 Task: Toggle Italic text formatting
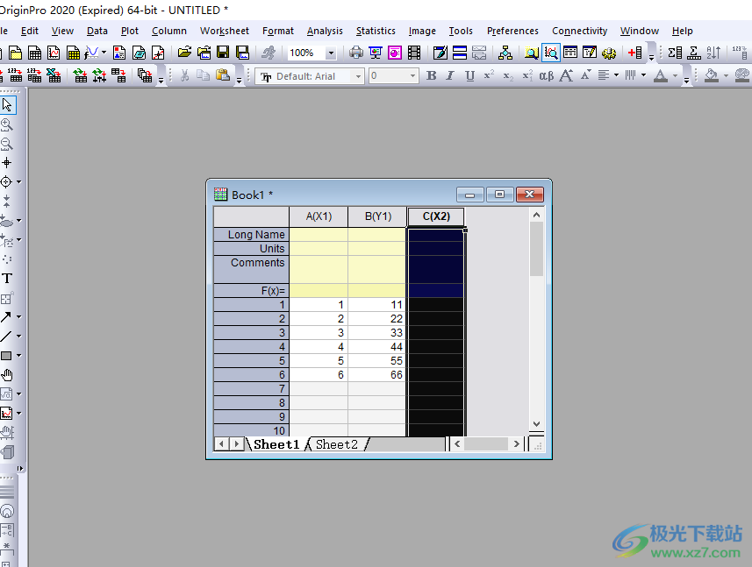pyautogui.click(x=450, y=75)
